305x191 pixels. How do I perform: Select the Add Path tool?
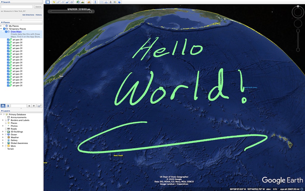coord(63,2)
